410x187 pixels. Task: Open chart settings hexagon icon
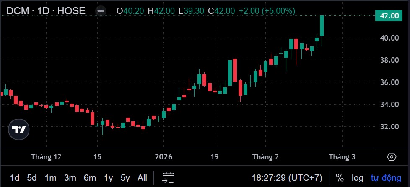(391, 157)
